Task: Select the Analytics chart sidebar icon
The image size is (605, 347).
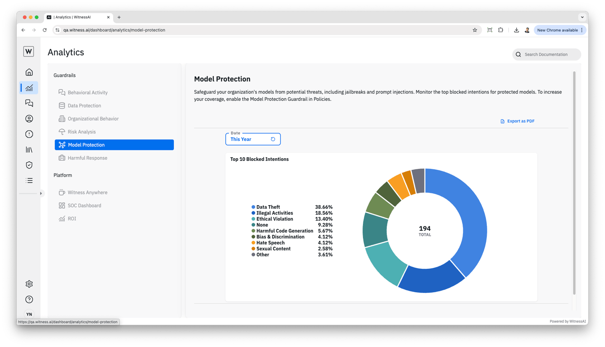Action: tap(29, 88)
